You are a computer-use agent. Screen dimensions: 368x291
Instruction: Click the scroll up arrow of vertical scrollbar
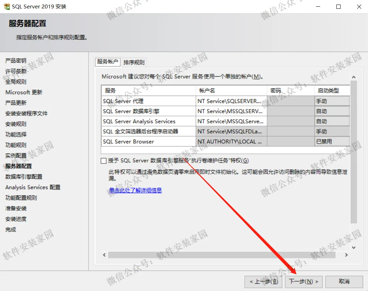354,77
